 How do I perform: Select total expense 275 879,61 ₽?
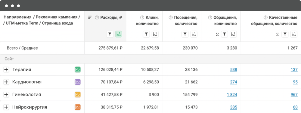[110, 48]
